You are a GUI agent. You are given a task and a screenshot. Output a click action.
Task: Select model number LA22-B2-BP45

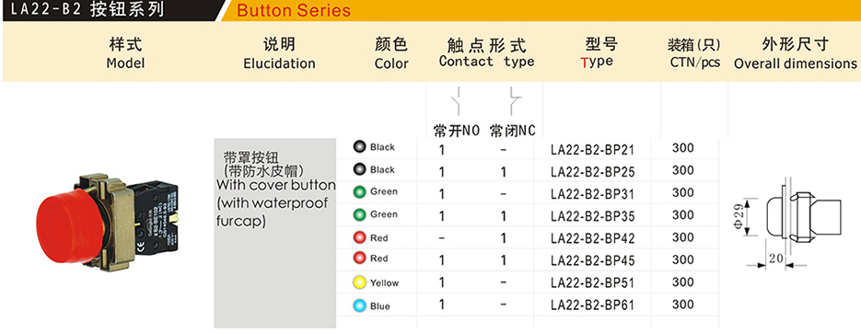(592, 260)
